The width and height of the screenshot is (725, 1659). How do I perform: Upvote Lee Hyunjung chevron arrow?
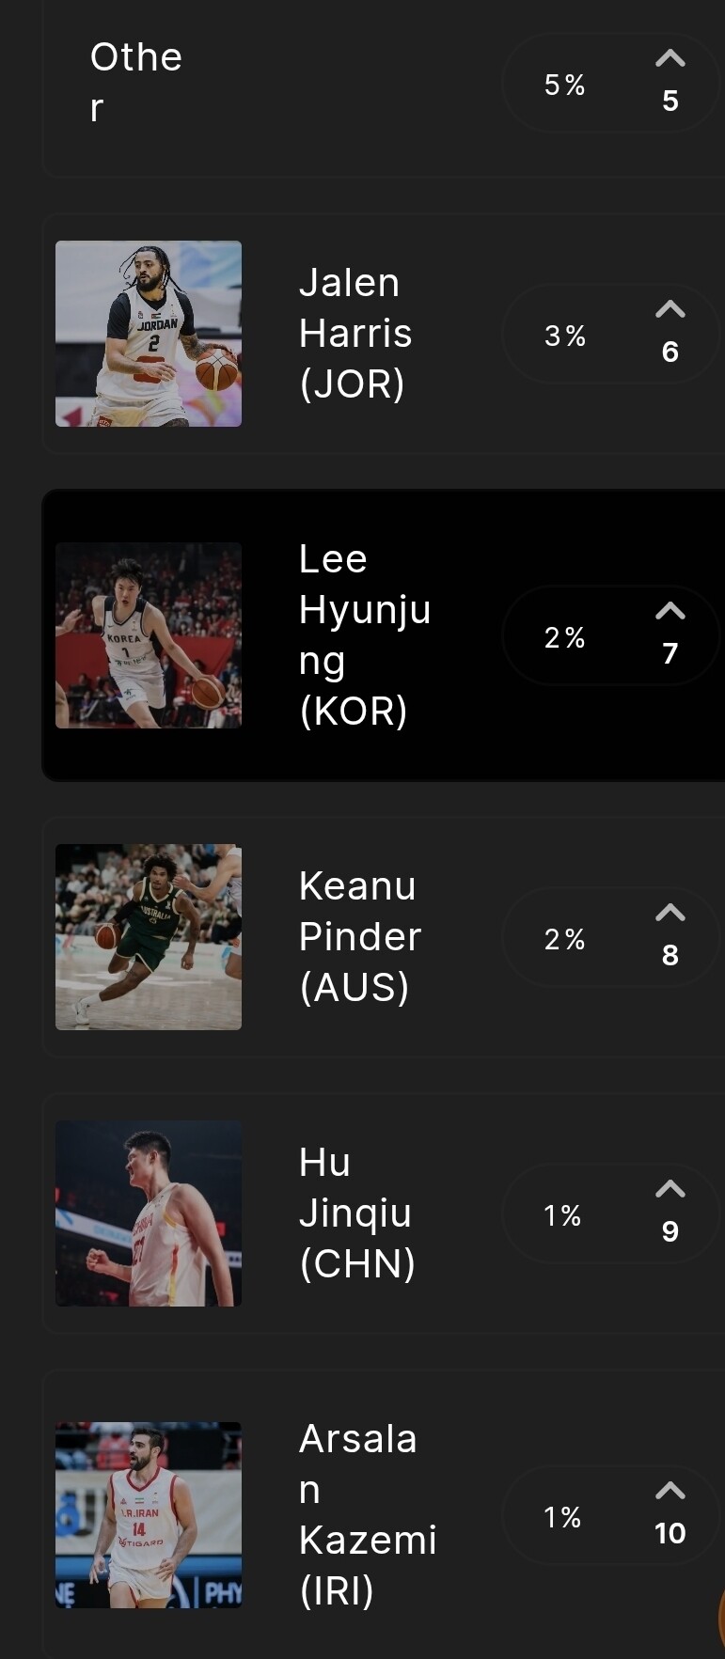670,611
